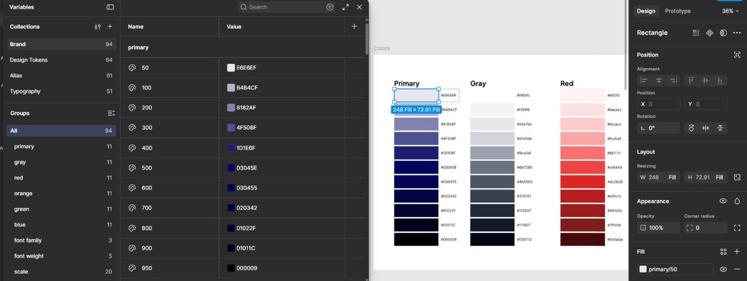The width and height of the screenshot is (747, 281).
Task: Click the #ef4444 red swatch on canvas
Action: pos(583,167)
